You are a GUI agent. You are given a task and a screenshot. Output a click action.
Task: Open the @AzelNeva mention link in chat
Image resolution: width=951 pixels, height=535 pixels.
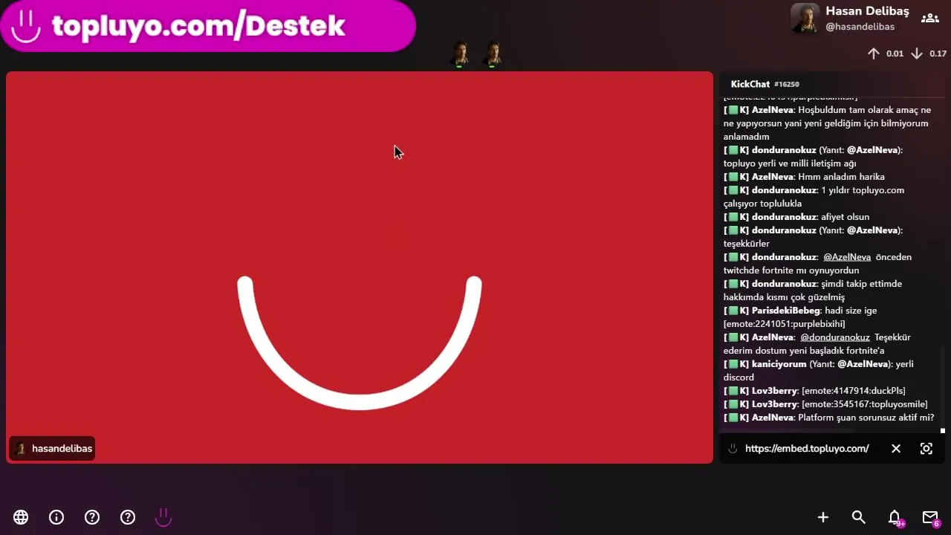[x=847, y=257]
